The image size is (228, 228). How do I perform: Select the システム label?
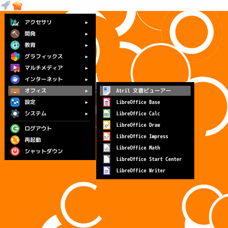pos(36,114)
